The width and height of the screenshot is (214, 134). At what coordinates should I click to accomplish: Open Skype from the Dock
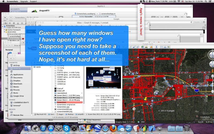[66, 128]
